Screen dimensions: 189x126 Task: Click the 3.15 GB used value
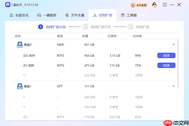click(x=115, y=56)
